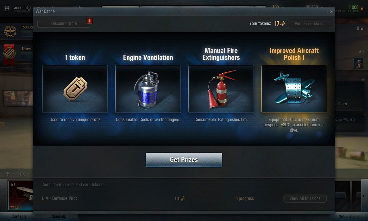
Task: Open the Discount Store
Action: click(x=64, y=24)
